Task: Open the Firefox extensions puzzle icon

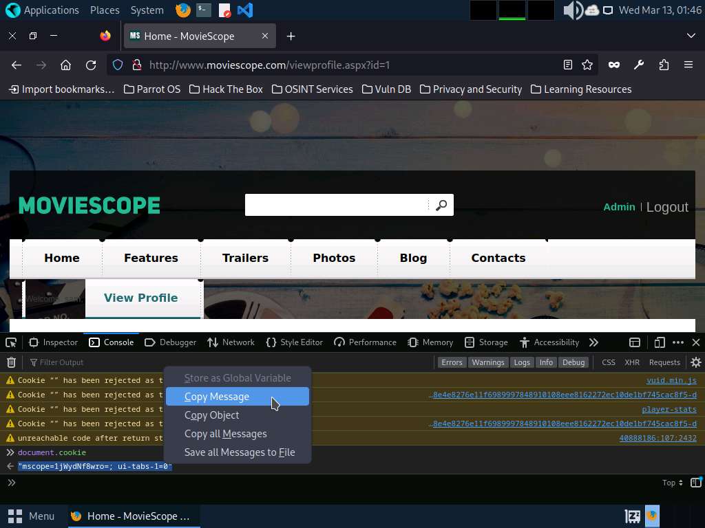Action: pyautogui.click(x=664, y=65)
